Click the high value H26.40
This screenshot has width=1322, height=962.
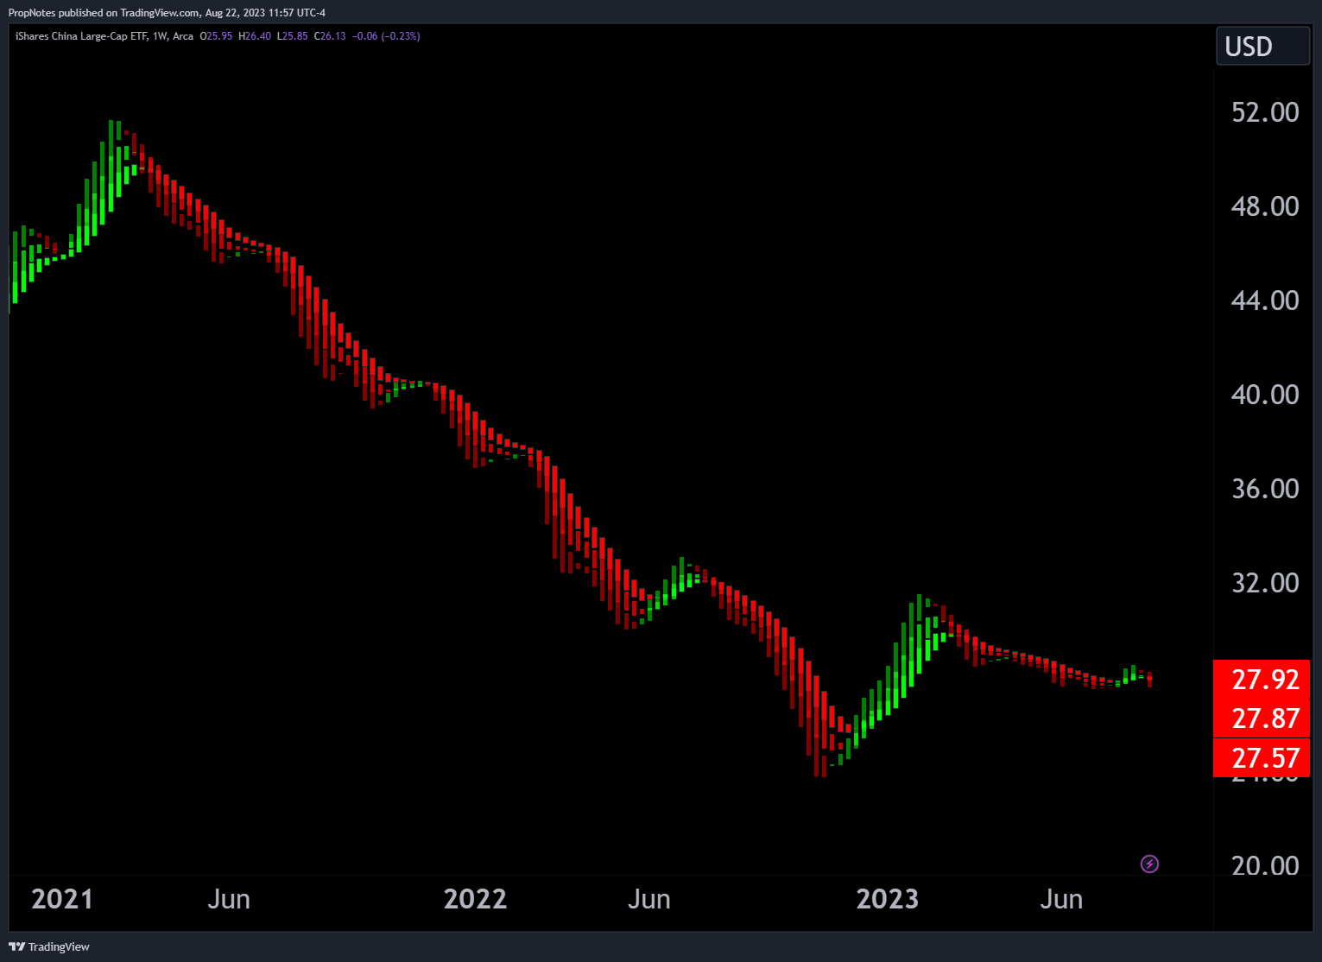click(x=255, y=36)
